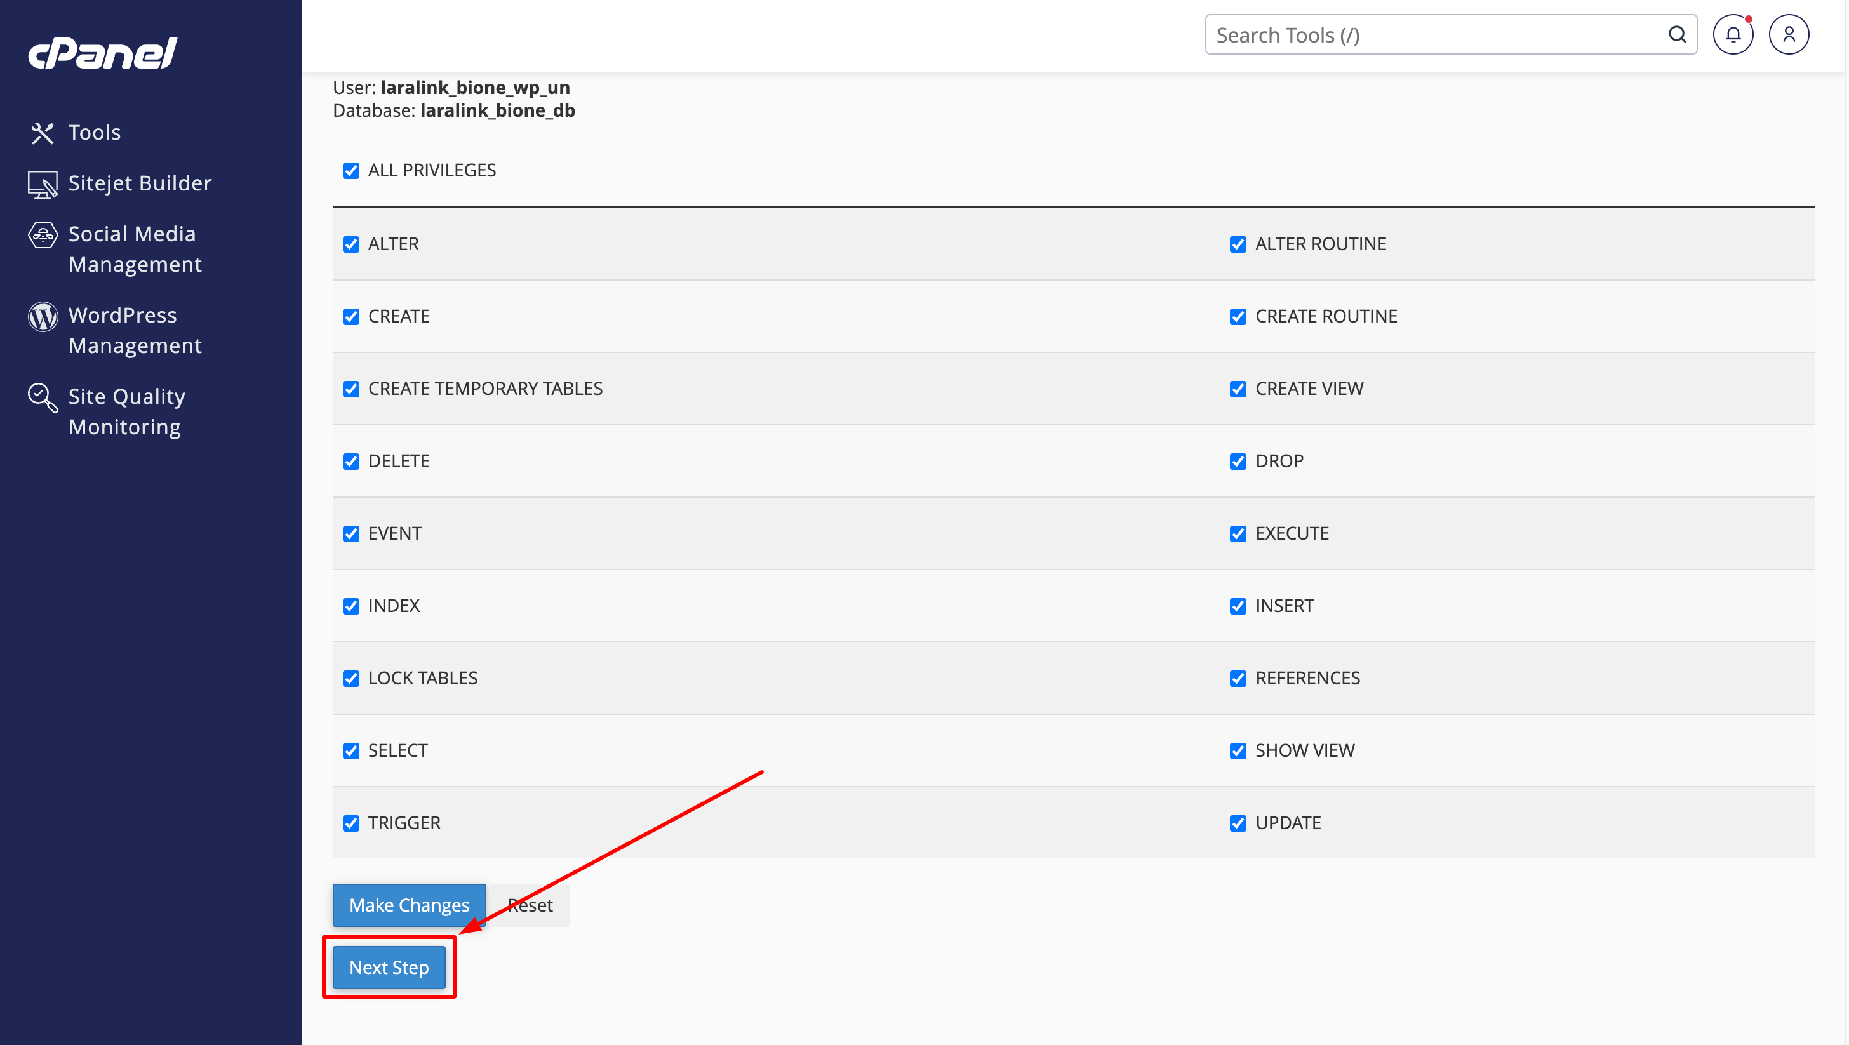Uncheck the ALL PRIVILEGES checkbox

click(x=351, y=170)
